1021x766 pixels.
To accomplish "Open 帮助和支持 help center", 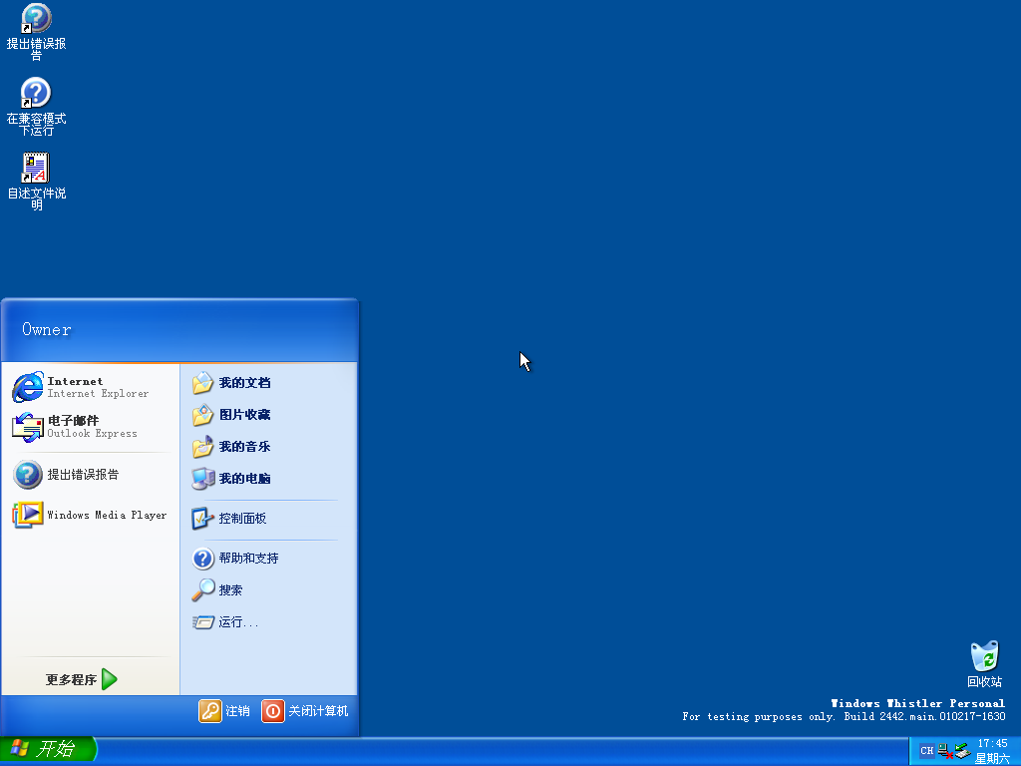I will 268,559.
